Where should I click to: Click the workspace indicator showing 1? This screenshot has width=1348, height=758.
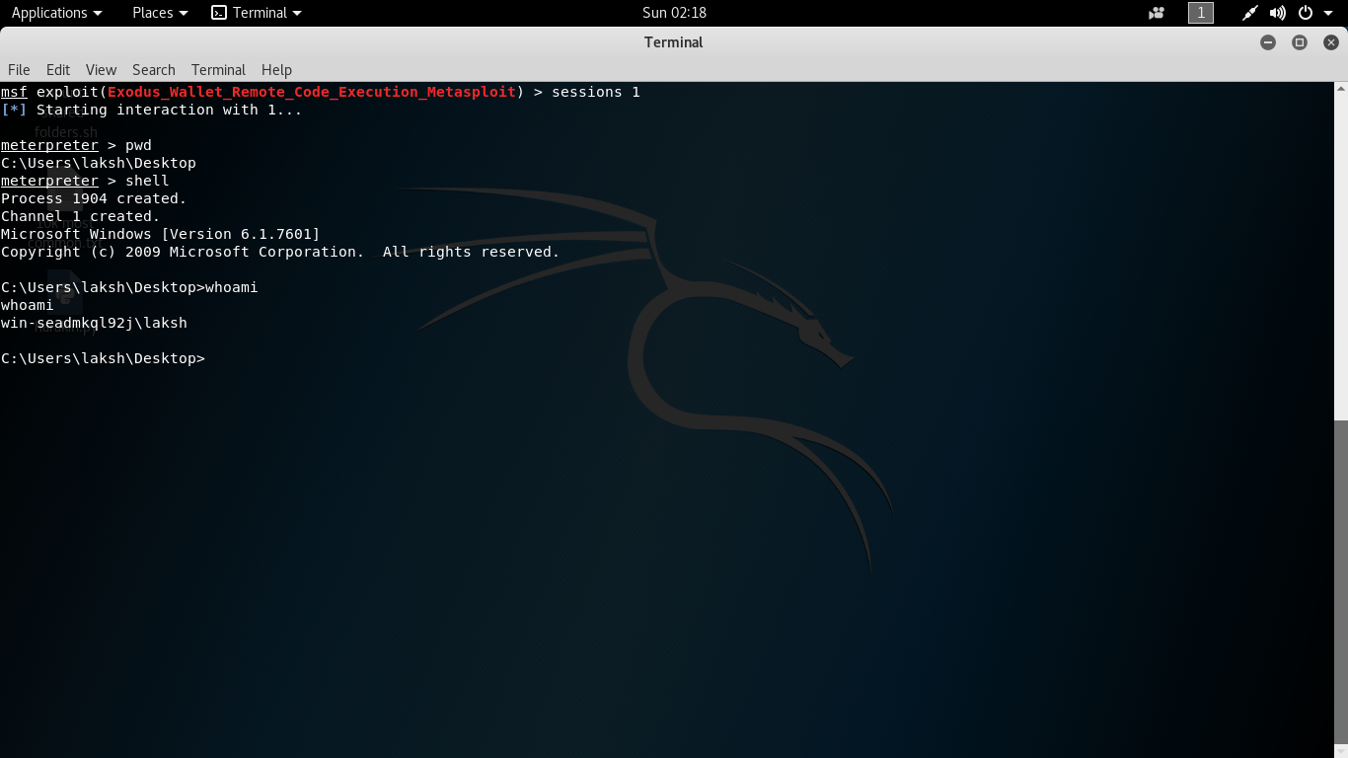click(x=1201, y=13)
